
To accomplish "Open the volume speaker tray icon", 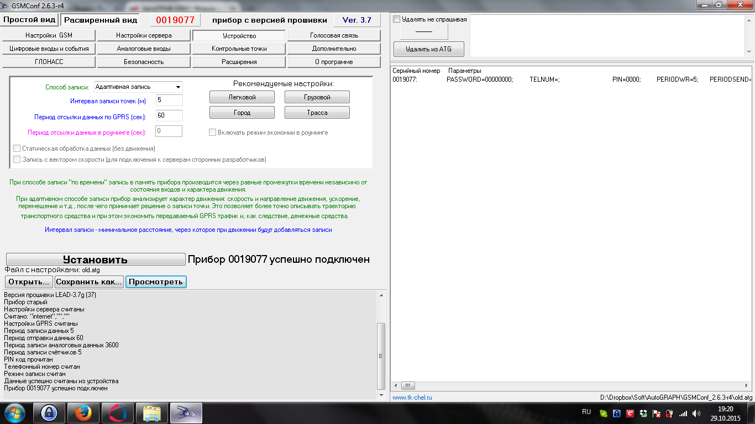I will pos(696,413).
